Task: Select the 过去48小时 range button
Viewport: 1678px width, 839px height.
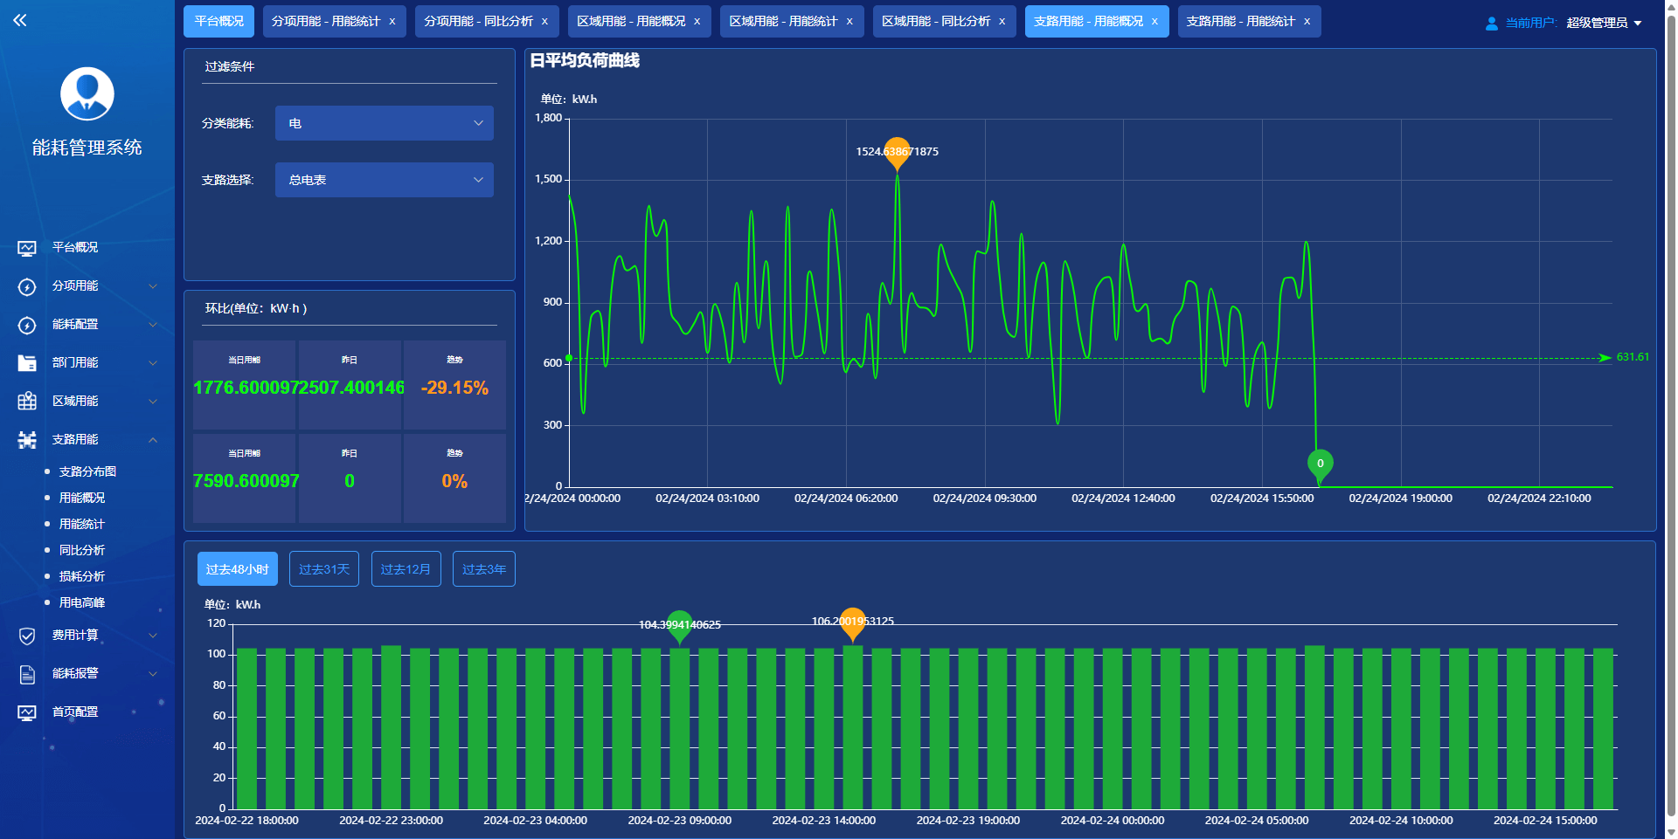Action: [238, 569]
